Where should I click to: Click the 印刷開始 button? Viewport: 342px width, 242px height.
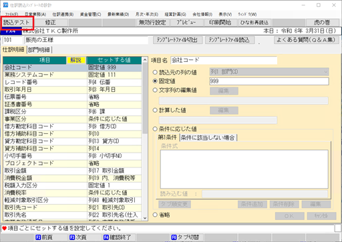pyautogui.click(x=220, y=23)
